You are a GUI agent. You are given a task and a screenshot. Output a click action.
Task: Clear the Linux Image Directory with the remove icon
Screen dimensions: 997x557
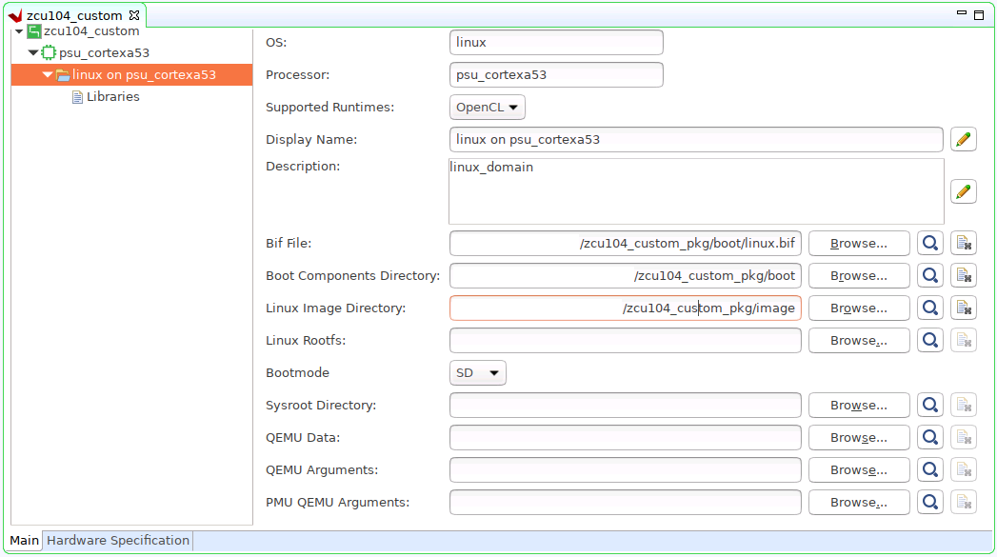(963, 308)
